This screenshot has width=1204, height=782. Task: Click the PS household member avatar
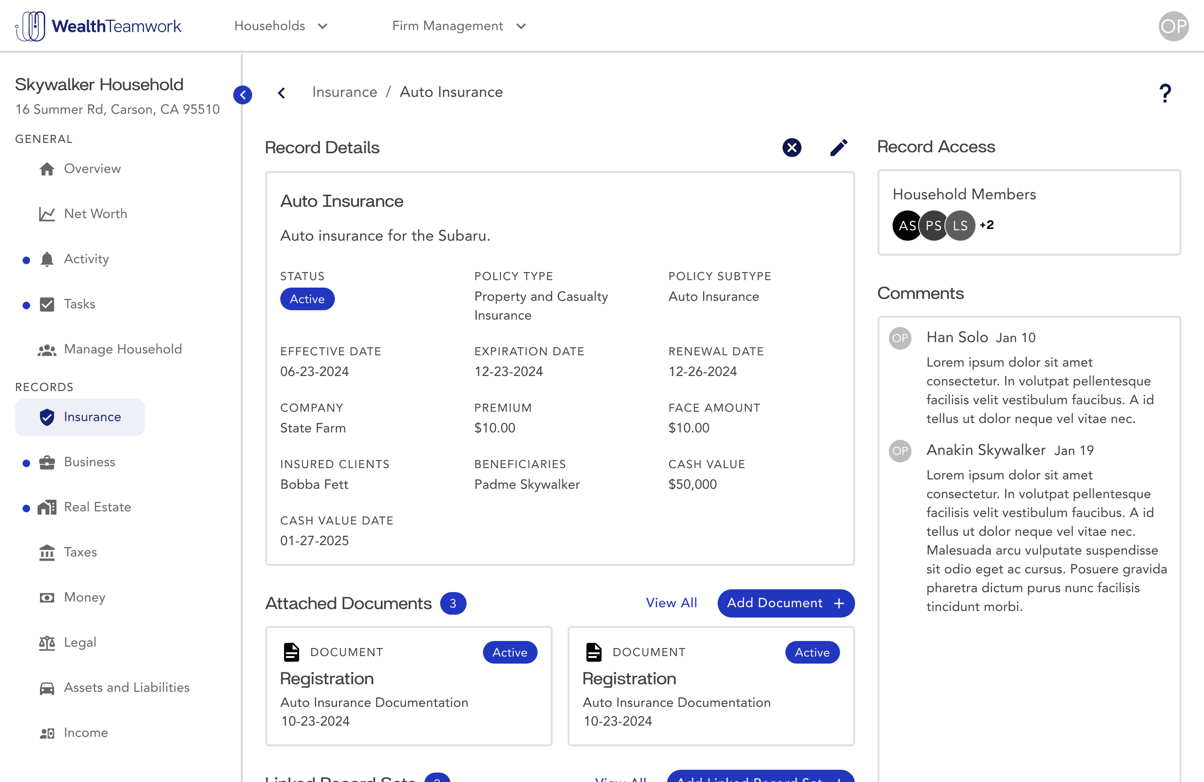pyautogui.click(x=934, y=226)
